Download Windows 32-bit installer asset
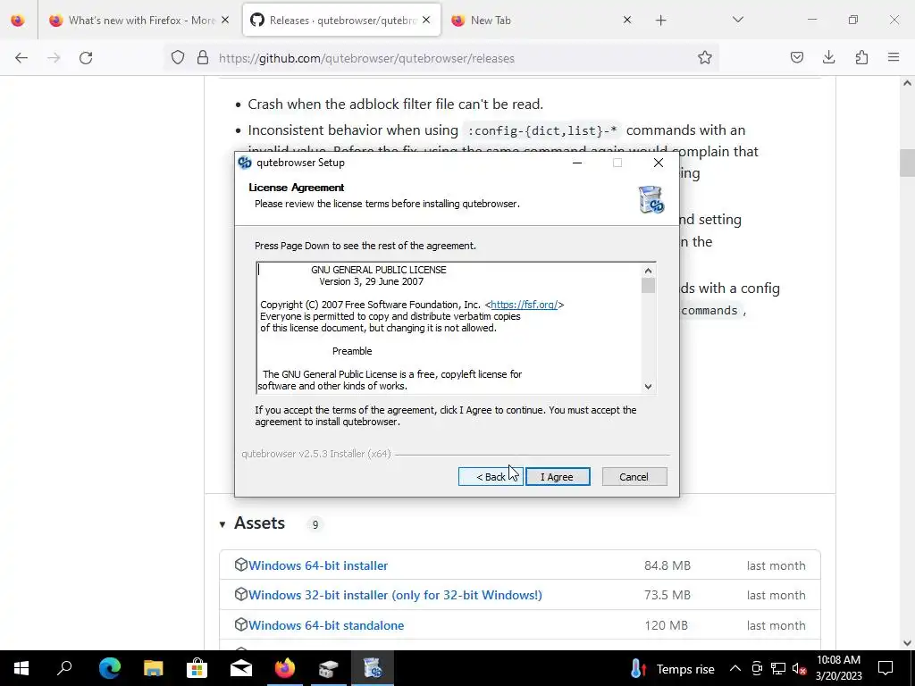 395,595
